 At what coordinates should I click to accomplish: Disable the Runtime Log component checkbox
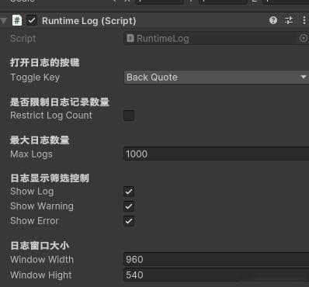(x=32, y=20)
